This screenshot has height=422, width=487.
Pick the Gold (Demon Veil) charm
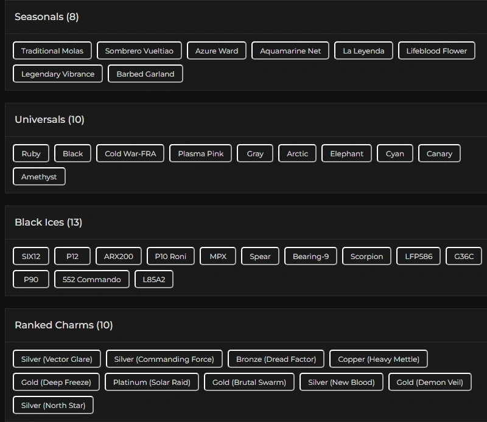429,382
